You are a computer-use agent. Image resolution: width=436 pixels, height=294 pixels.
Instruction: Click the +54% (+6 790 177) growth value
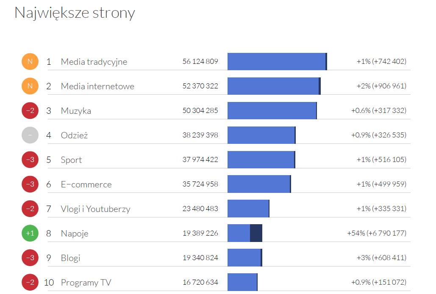376,234
